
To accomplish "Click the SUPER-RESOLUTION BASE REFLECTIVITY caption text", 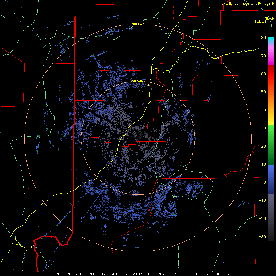I will click(97, 274).
